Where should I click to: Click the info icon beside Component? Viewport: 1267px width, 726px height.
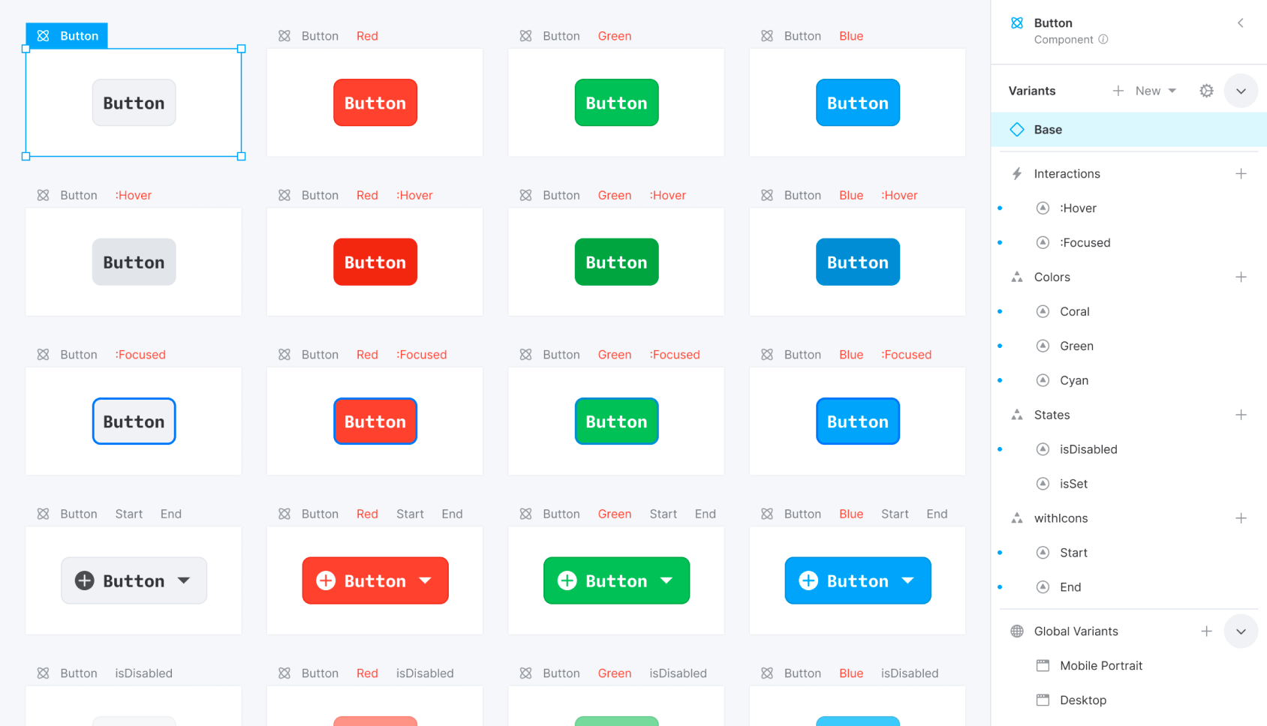(1103, 40)
